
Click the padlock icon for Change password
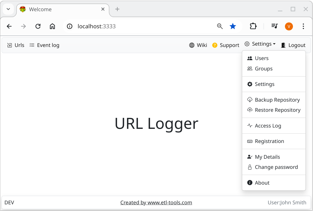(x=250, y=167)
